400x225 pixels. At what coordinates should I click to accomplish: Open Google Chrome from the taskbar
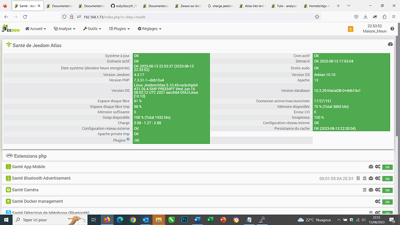click(x=133, y=220)
